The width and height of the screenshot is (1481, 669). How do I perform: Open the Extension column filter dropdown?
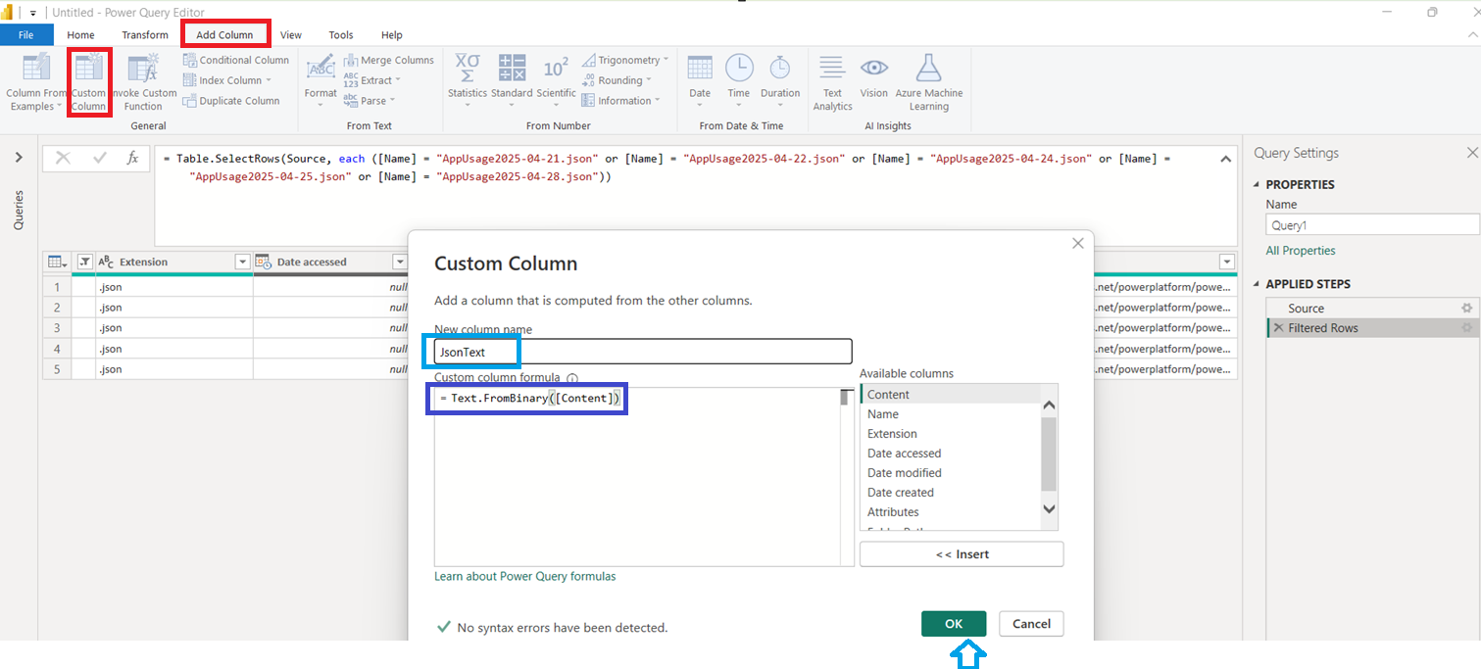(242, 263)
